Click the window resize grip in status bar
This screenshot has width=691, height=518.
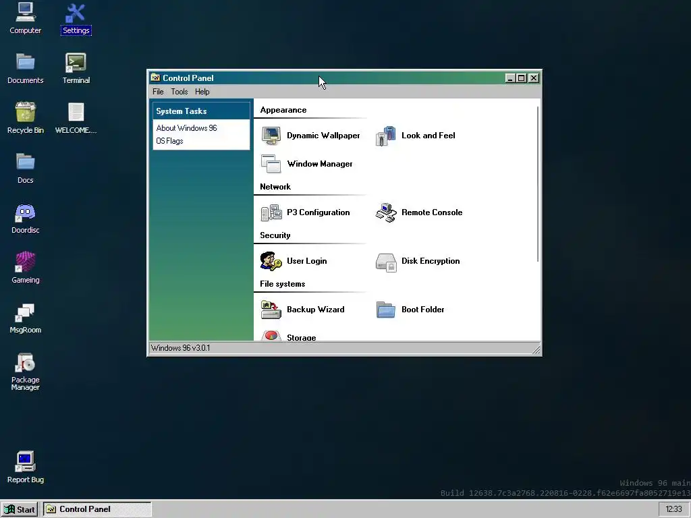pos(536,350)
